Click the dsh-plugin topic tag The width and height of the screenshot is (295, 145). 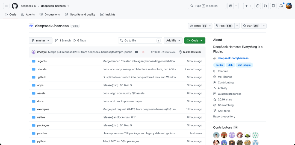244,65
